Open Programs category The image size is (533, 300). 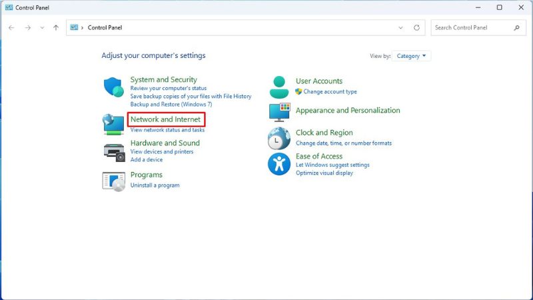tap(146, 175)
